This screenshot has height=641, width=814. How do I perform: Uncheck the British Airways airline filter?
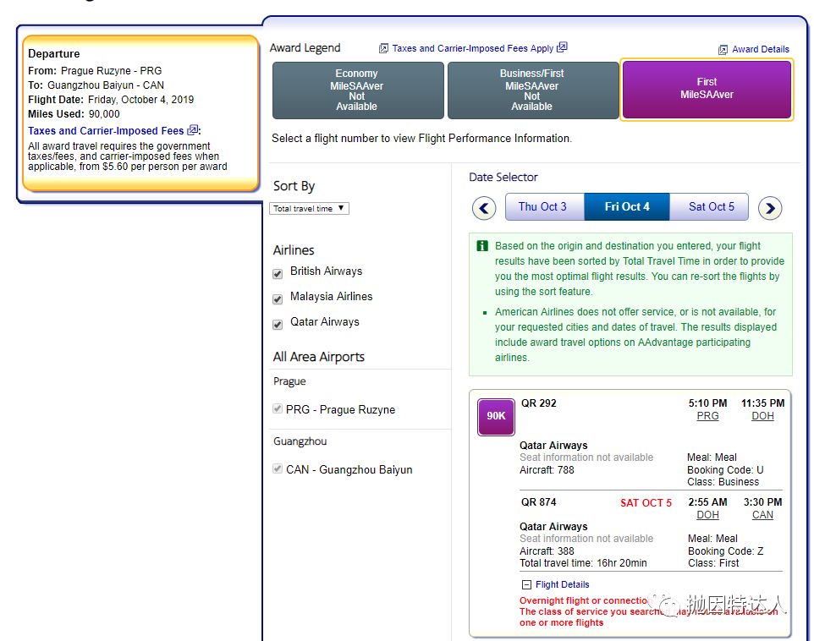pyautogui.click(x=278, y=273)
